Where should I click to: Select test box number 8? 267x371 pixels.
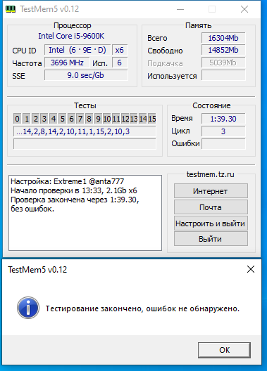[x=89, y=119]
